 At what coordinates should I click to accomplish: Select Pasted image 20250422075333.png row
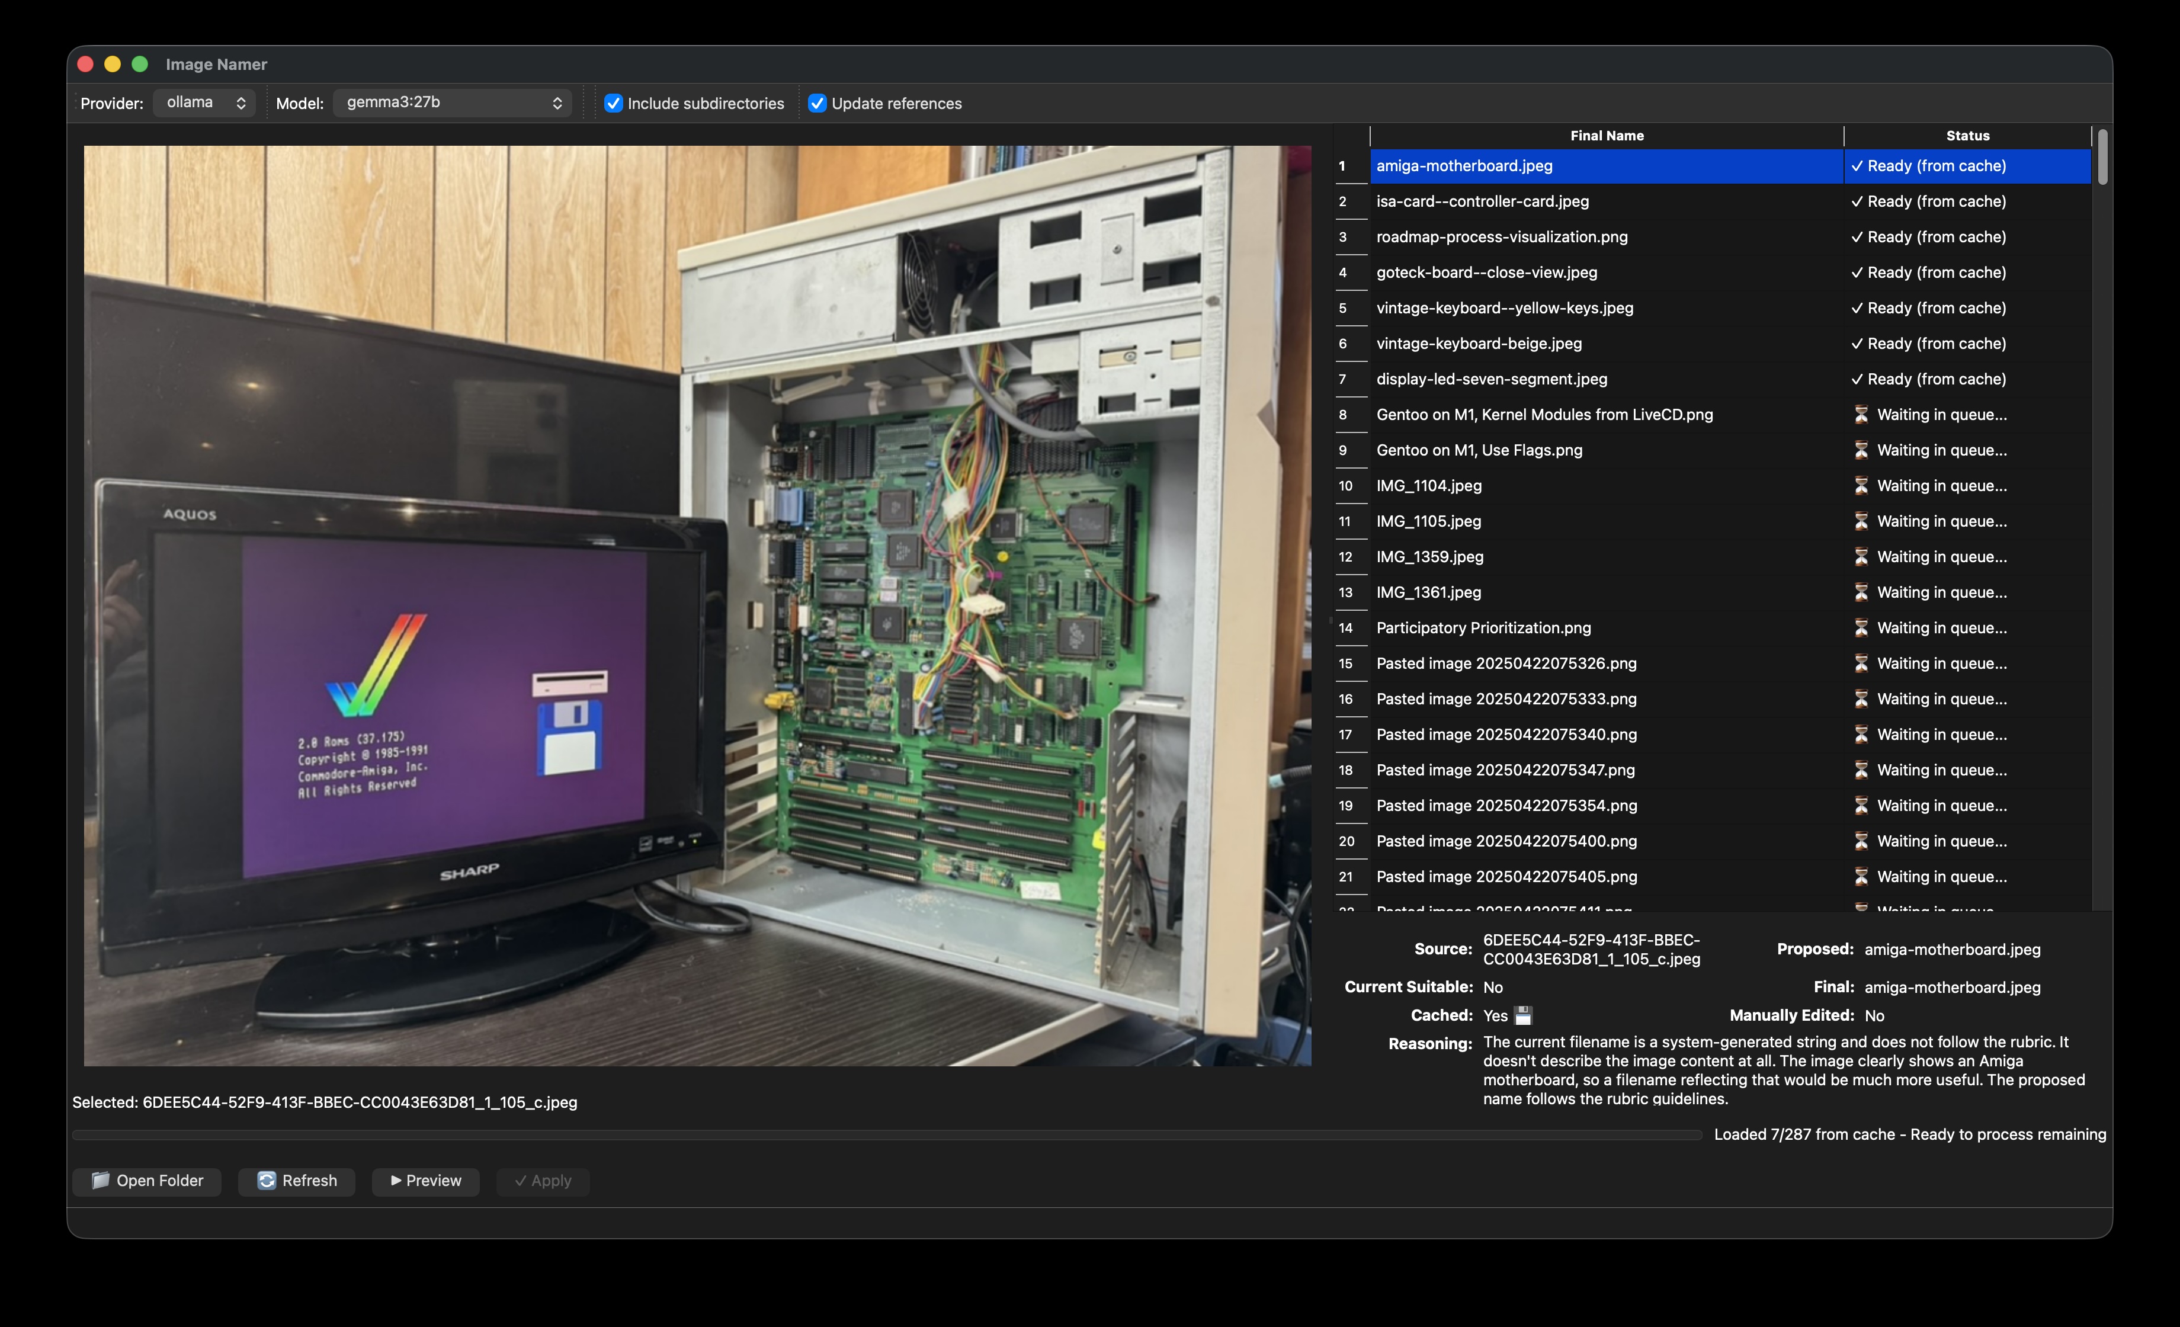click(1713, 699)
